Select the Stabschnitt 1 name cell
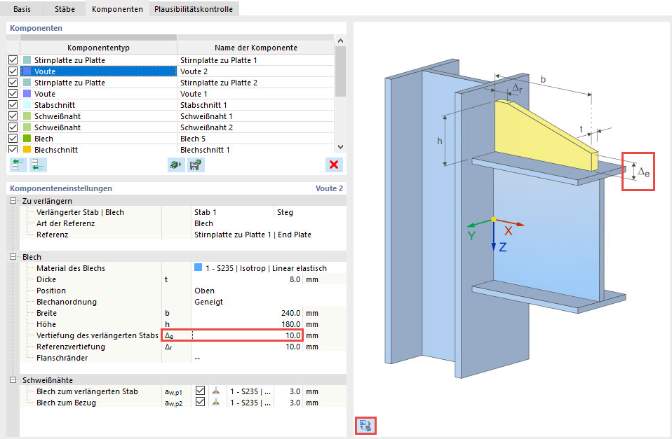 click(255, 105)
